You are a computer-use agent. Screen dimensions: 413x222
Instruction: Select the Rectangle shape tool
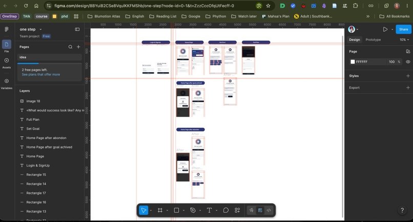tap(176, 210)
